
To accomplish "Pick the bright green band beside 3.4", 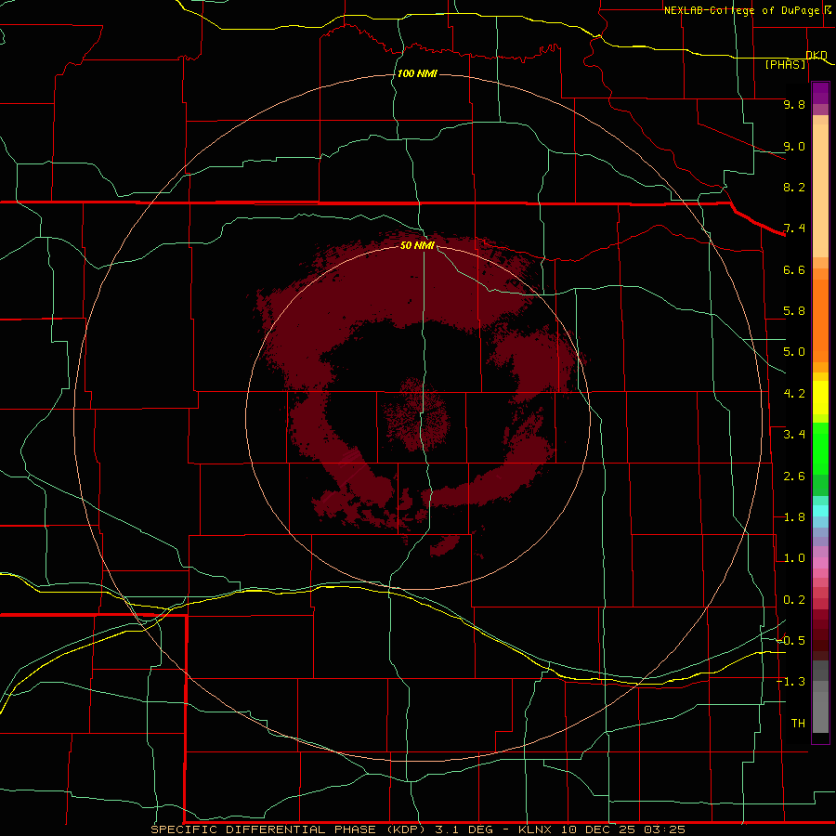I will [820, 448].
